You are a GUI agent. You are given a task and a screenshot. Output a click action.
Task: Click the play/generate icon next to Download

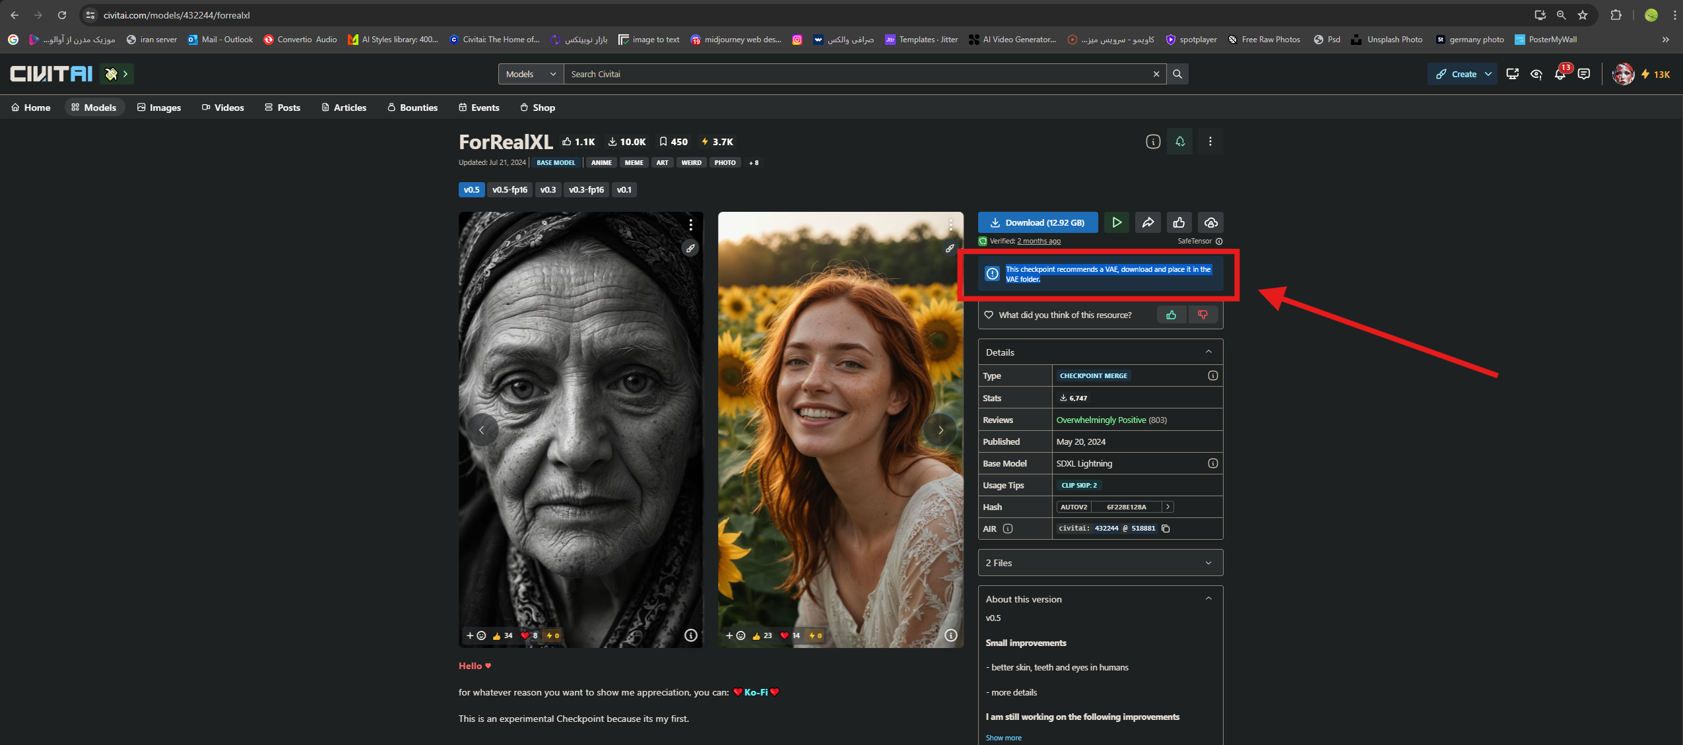tap(1116, 222)
